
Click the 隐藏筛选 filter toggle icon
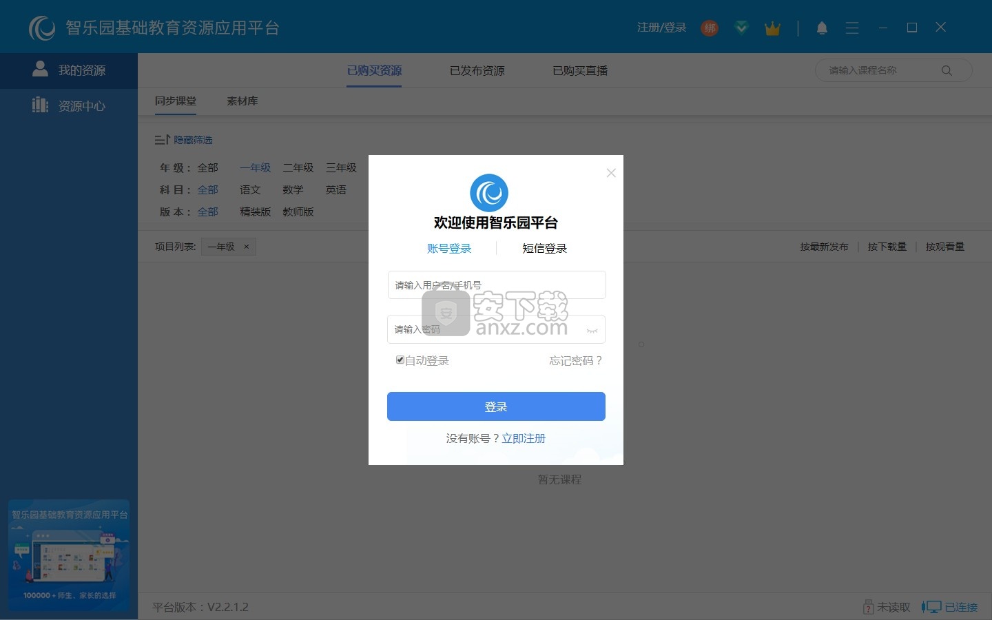[162, 140]
